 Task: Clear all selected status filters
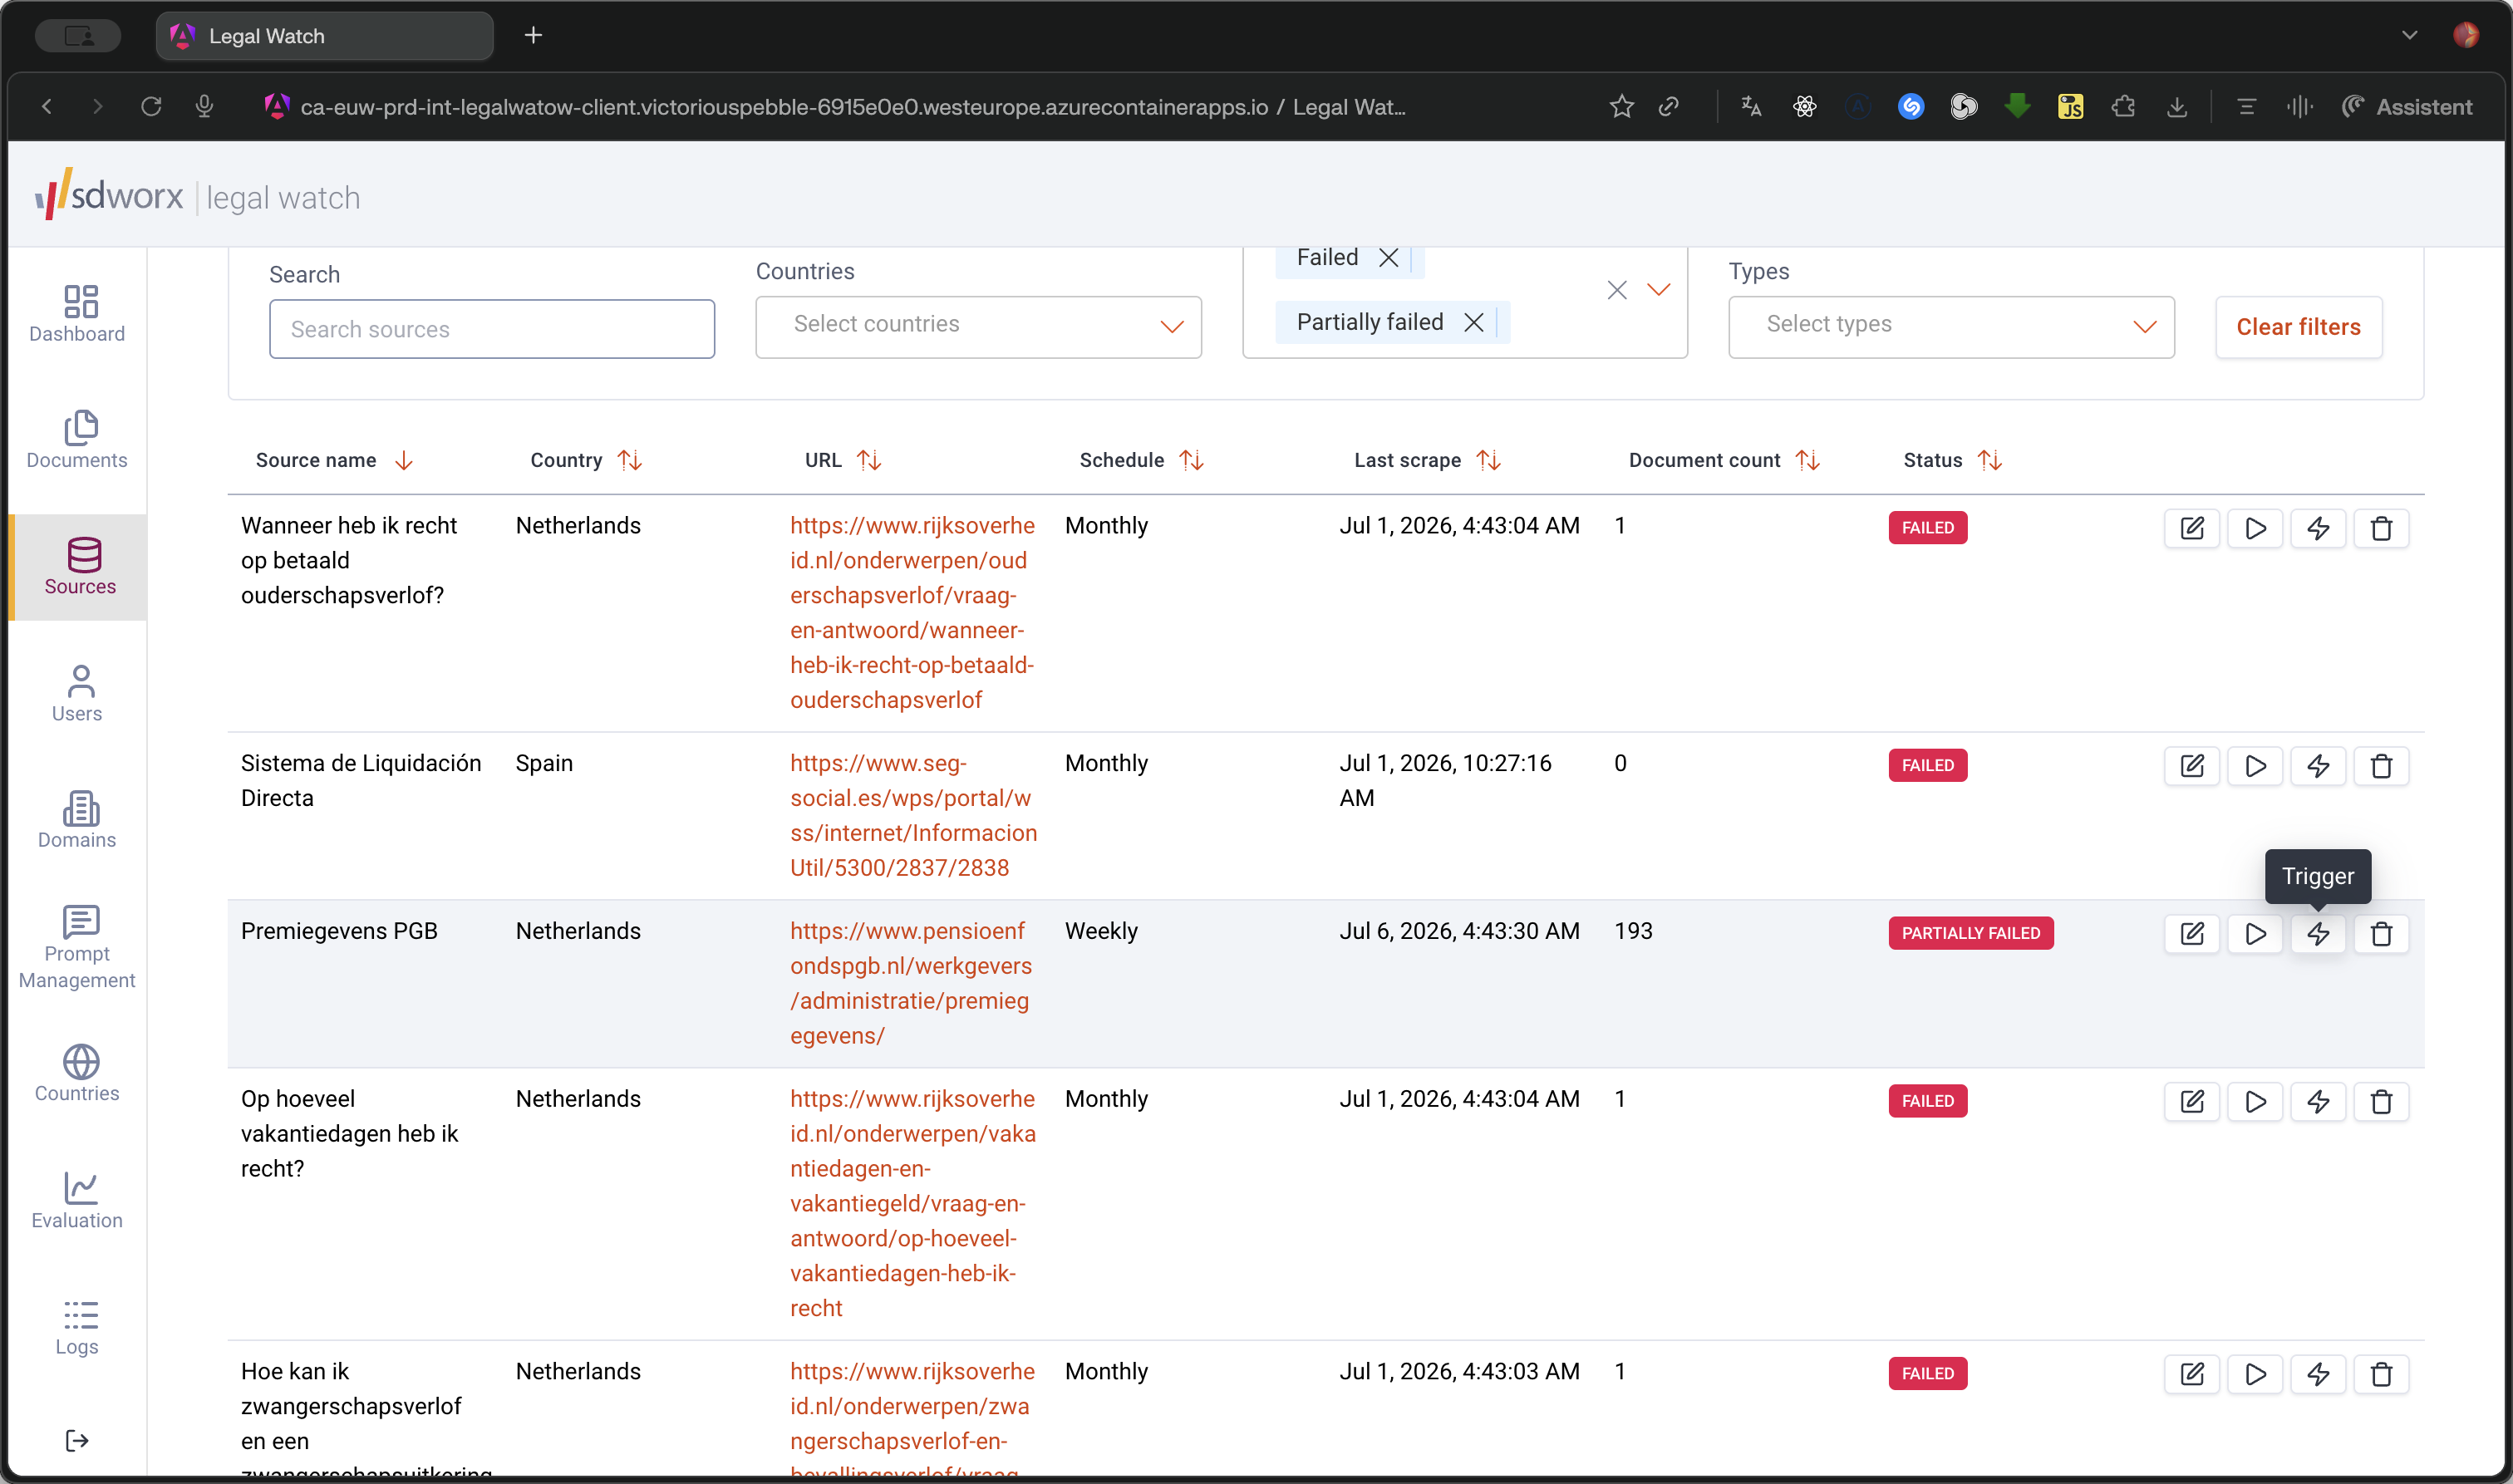click(1616, 290)
